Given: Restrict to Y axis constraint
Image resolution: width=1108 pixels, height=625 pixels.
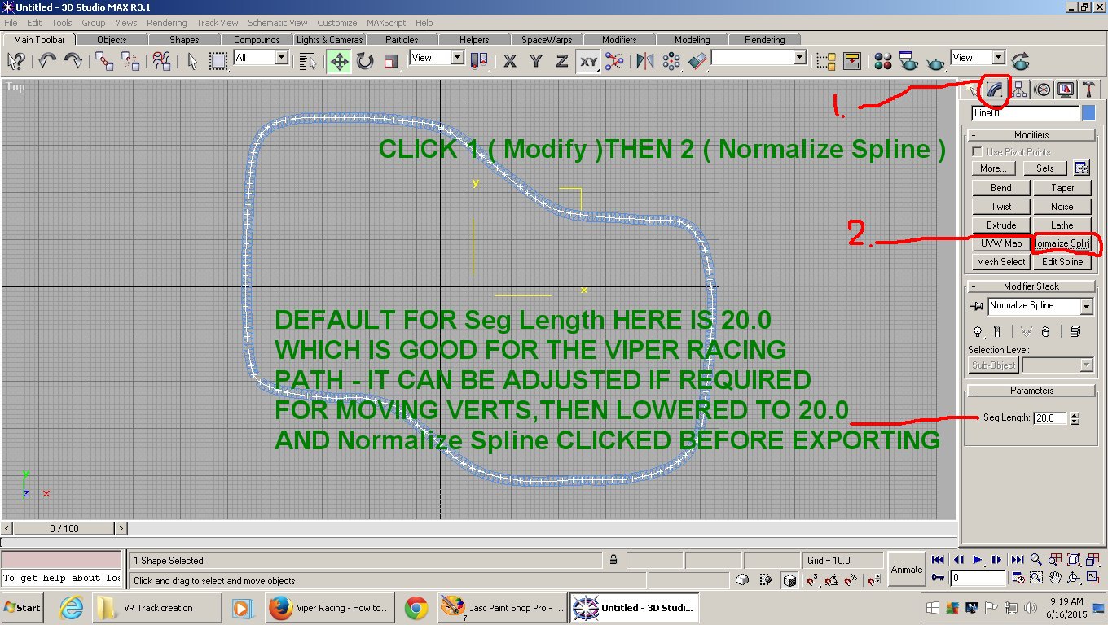Looking at the screenshot, I should point(536,61).
